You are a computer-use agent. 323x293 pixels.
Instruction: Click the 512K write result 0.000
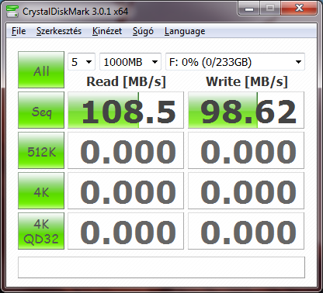[246, 150]
